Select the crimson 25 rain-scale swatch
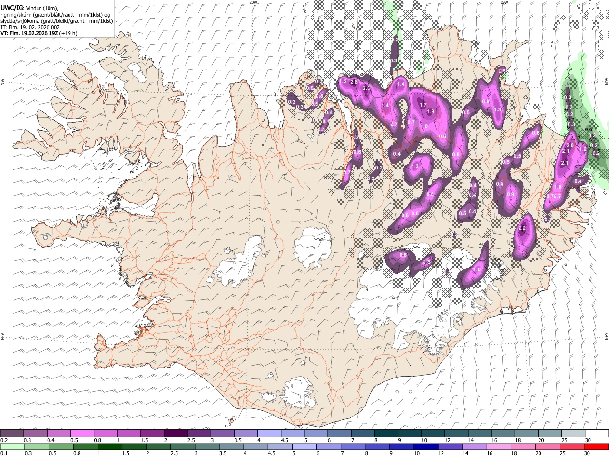The width and height of the screenshot is (609, 457). tap(572, 447)
